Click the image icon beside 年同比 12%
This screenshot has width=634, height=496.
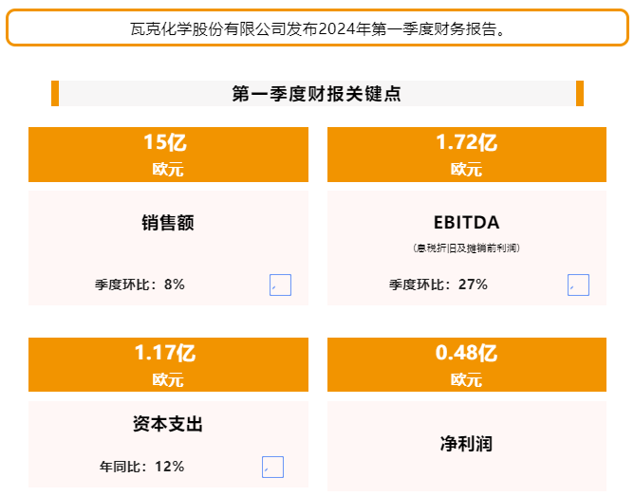click(272, 467)
